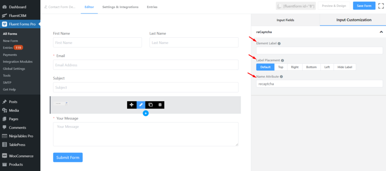Click the Subject input field
Viewport: 386px width, 171px height.
[x=146, y=87]
